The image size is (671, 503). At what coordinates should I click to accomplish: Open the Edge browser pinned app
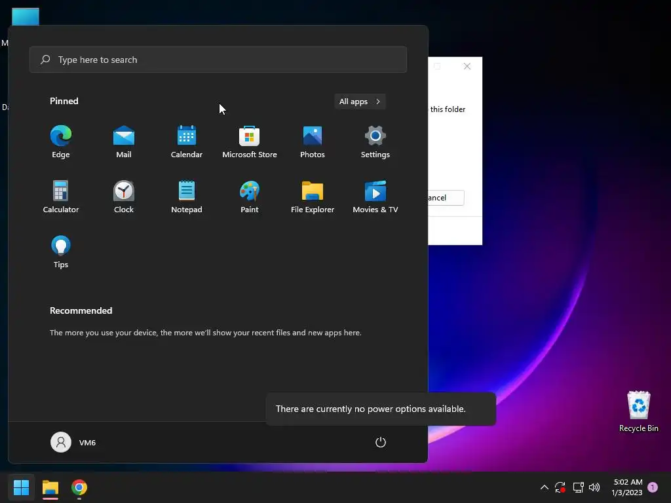[61, 142]
